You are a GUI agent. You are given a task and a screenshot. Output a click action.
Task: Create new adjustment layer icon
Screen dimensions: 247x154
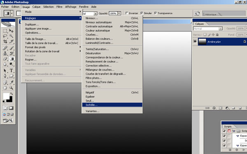(227, 108)
